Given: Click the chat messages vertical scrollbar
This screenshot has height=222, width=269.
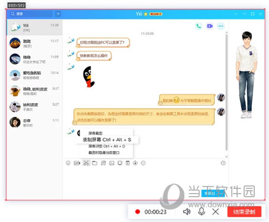Looking at the screenshot, I should pos(226,93).
